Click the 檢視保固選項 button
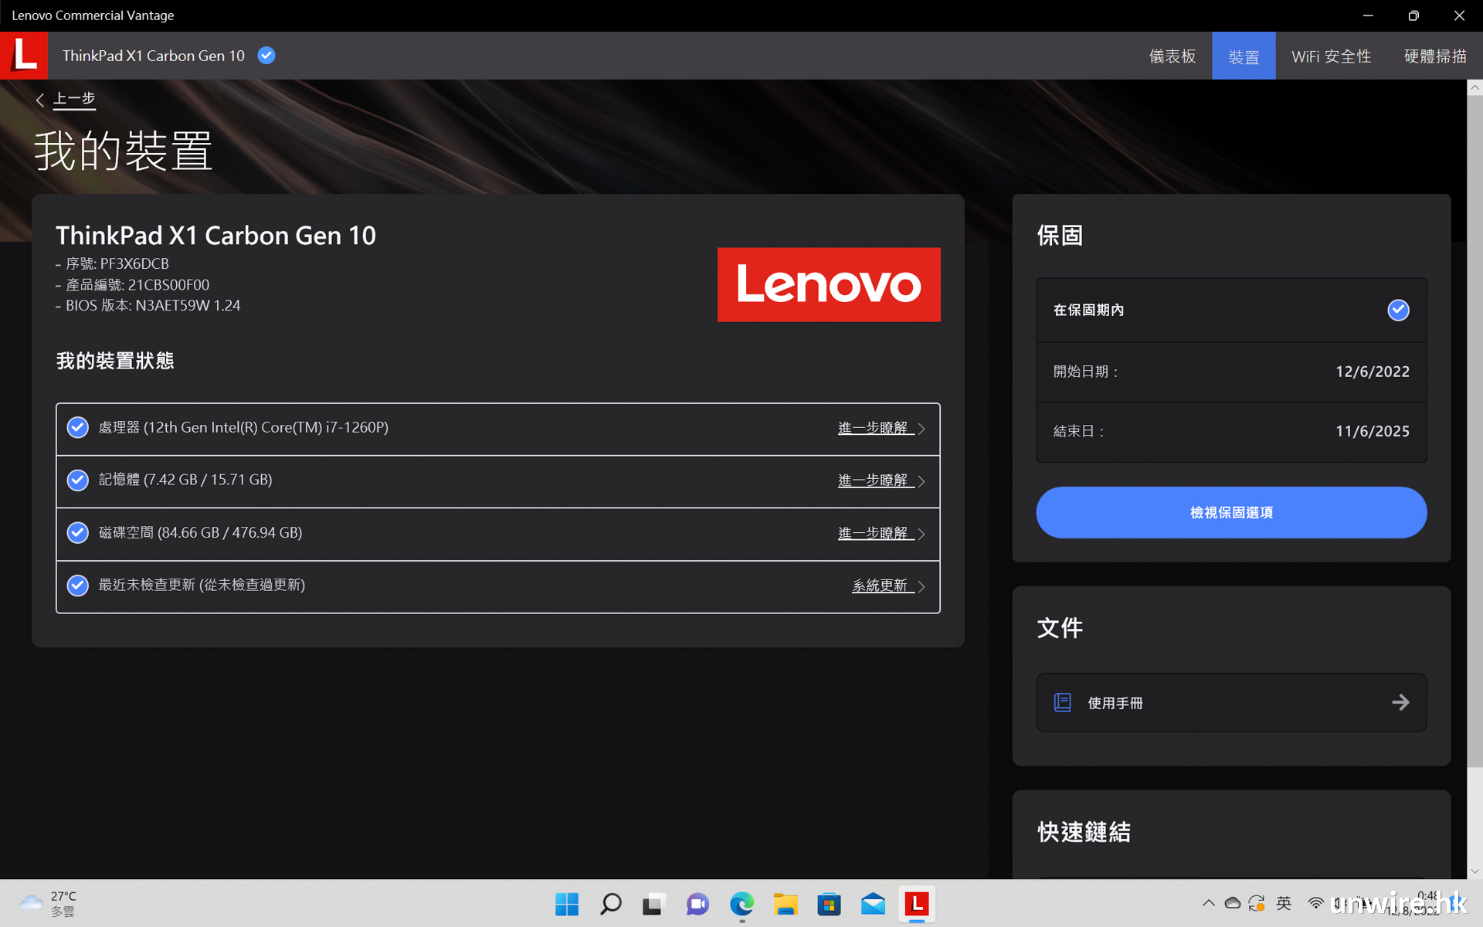Viewport: 1483px width, 927px height. (1231, 512)
